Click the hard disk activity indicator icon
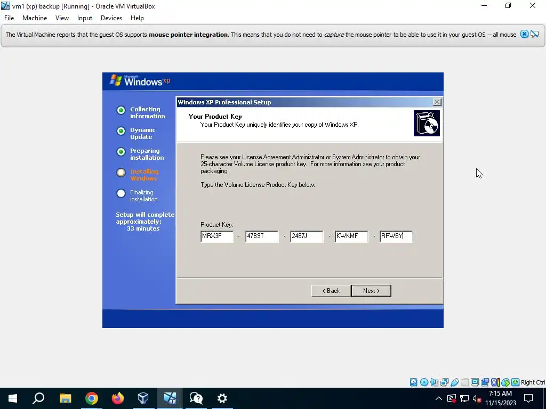This screenshot has width=546, height=409. (413, 382)
